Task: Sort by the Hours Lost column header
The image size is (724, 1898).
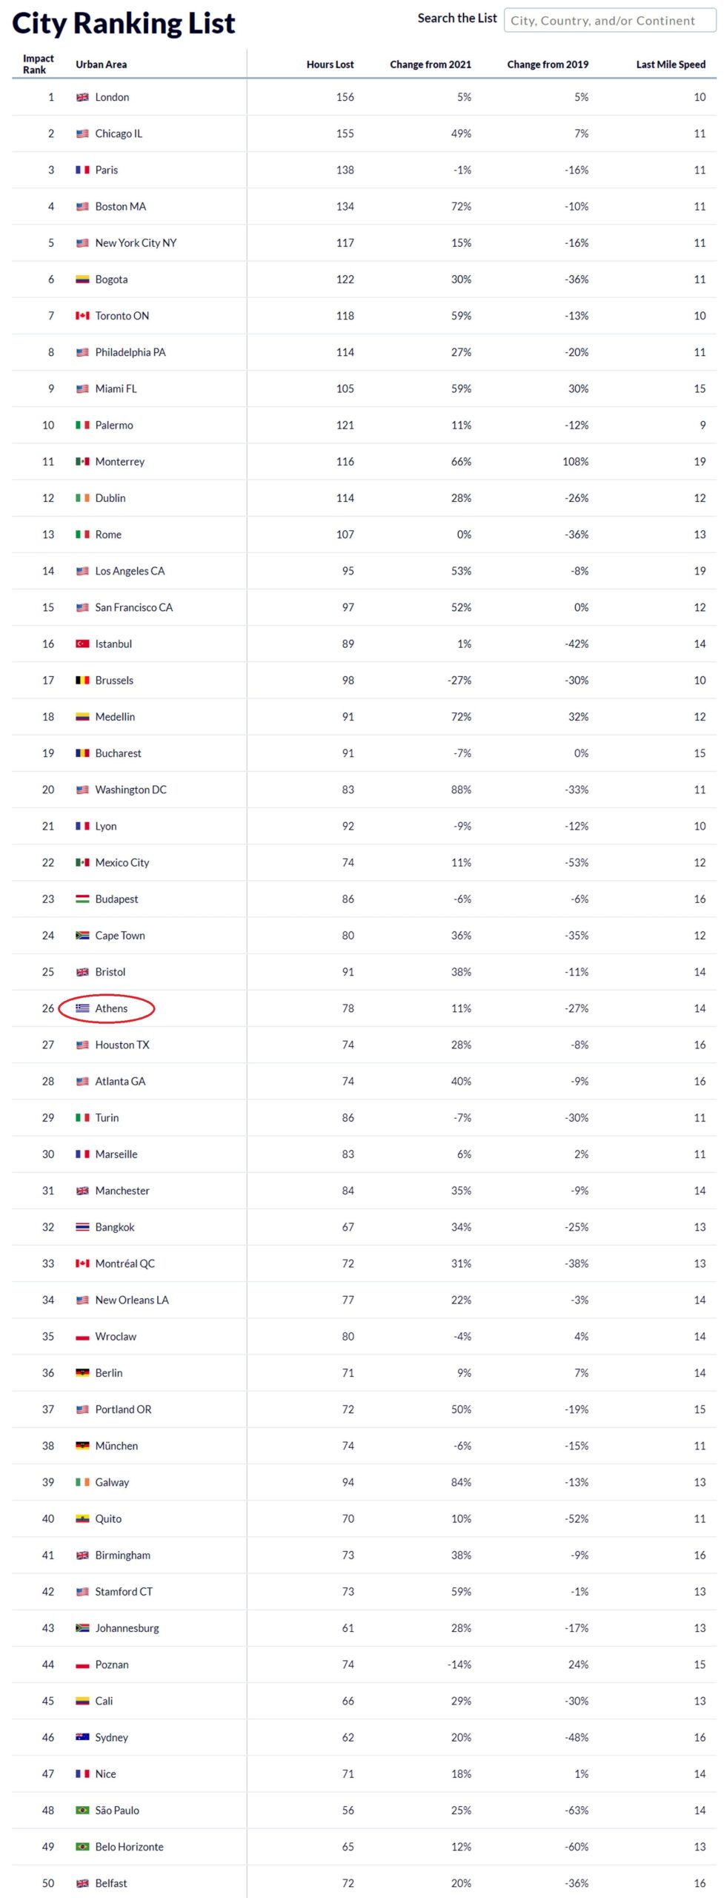Action: click(330, 65)
